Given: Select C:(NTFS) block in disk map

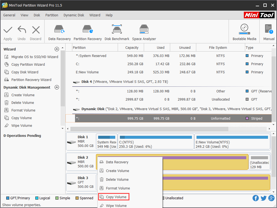Looking at the screenshot, I should [x=156, y=142].
